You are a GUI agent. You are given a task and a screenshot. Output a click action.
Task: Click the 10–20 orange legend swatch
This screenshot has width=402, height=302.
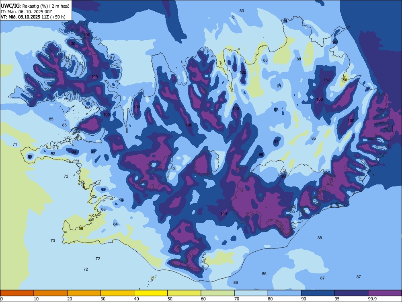pos(51,293)
